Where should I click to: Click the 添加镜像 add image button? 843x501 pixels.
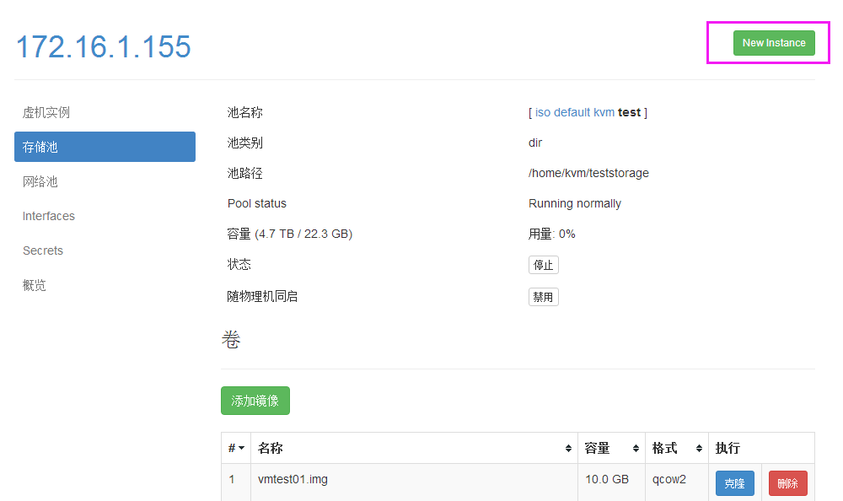(255, 401)
